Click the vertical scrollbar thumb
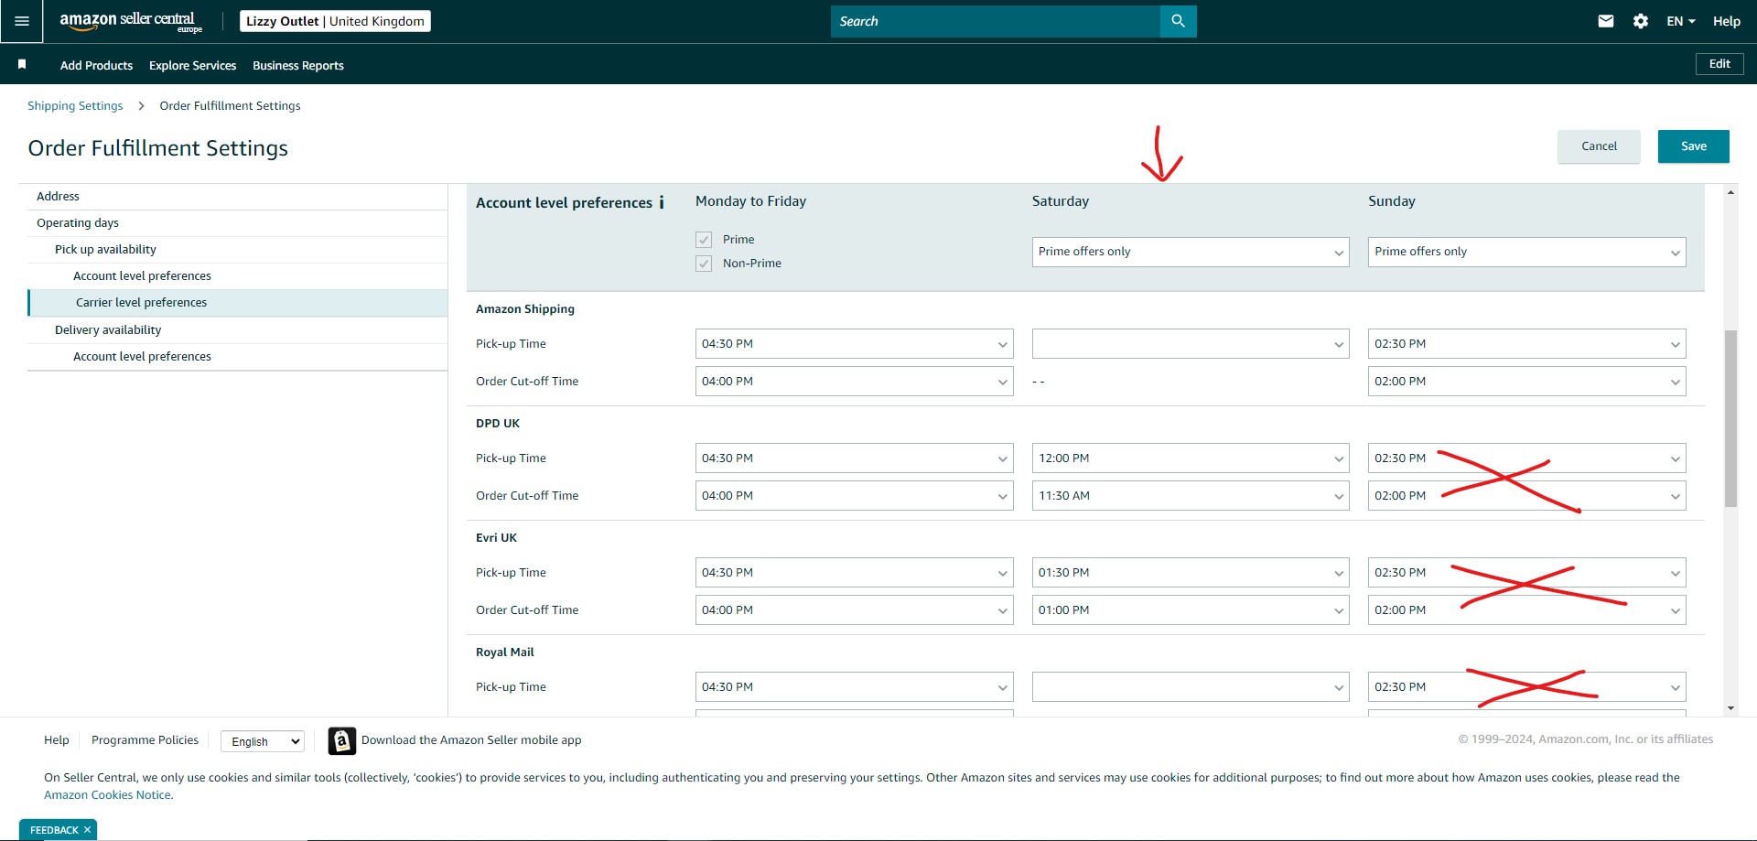Viewport: 1757px width, 841px height. [x=1730, y=418]
